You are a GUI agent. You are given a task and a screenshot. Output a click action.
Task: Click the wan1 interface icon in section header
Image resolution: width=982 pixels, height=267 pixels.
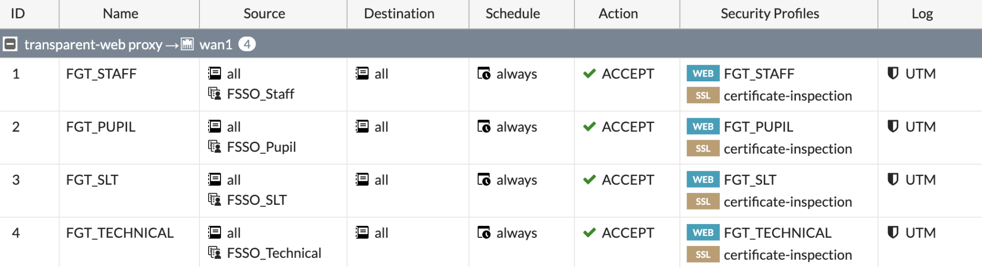point(187,44)
